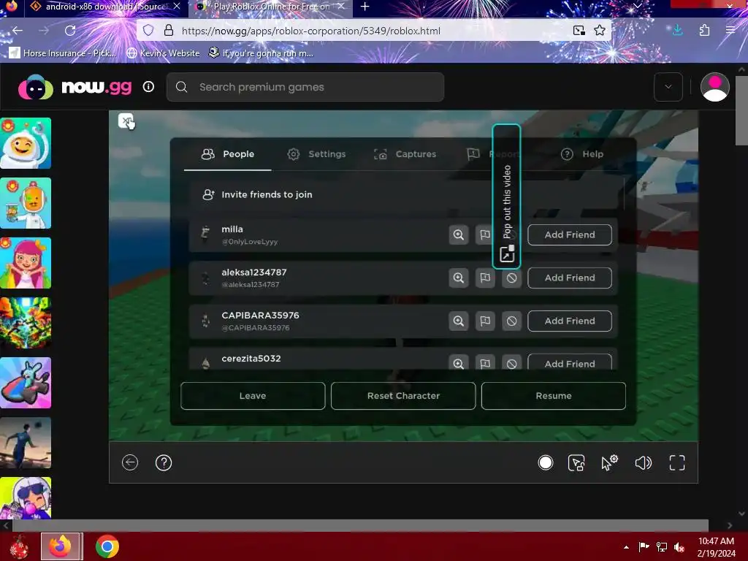
Task: Report milla using the flag icon
Action: pyautogui.click(x=485, y=234)
